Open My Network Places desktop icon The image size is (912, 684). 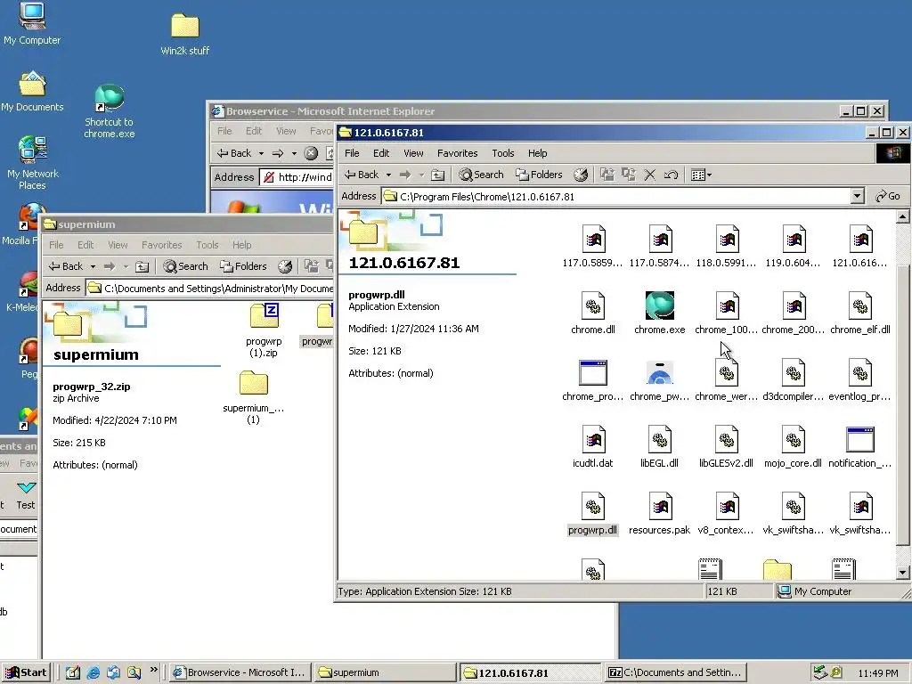33,163
